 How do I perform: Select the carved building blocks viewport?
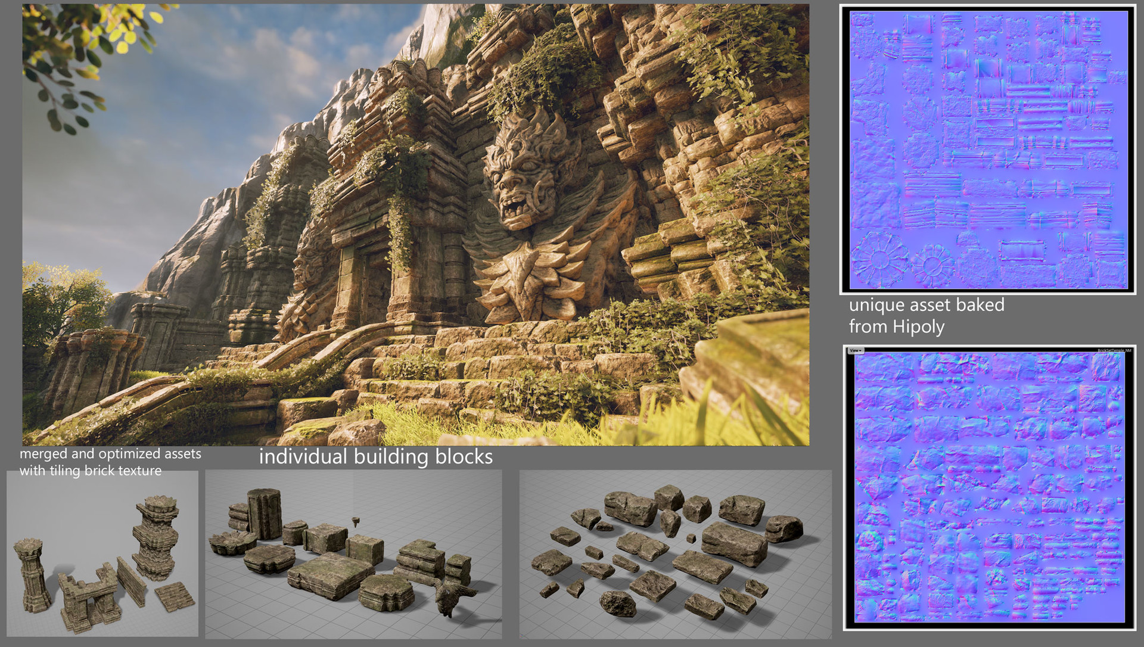[x=353, y=553]
